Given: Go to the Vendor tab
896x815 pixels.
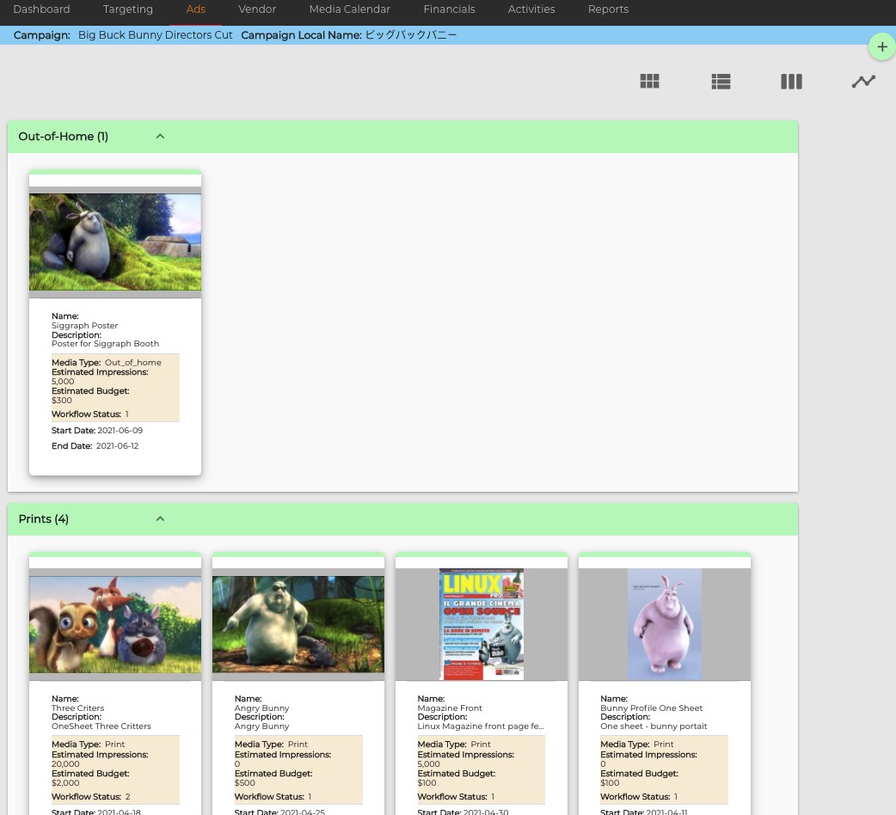Looking at the screenshot, I should click(x=257, y=9).
